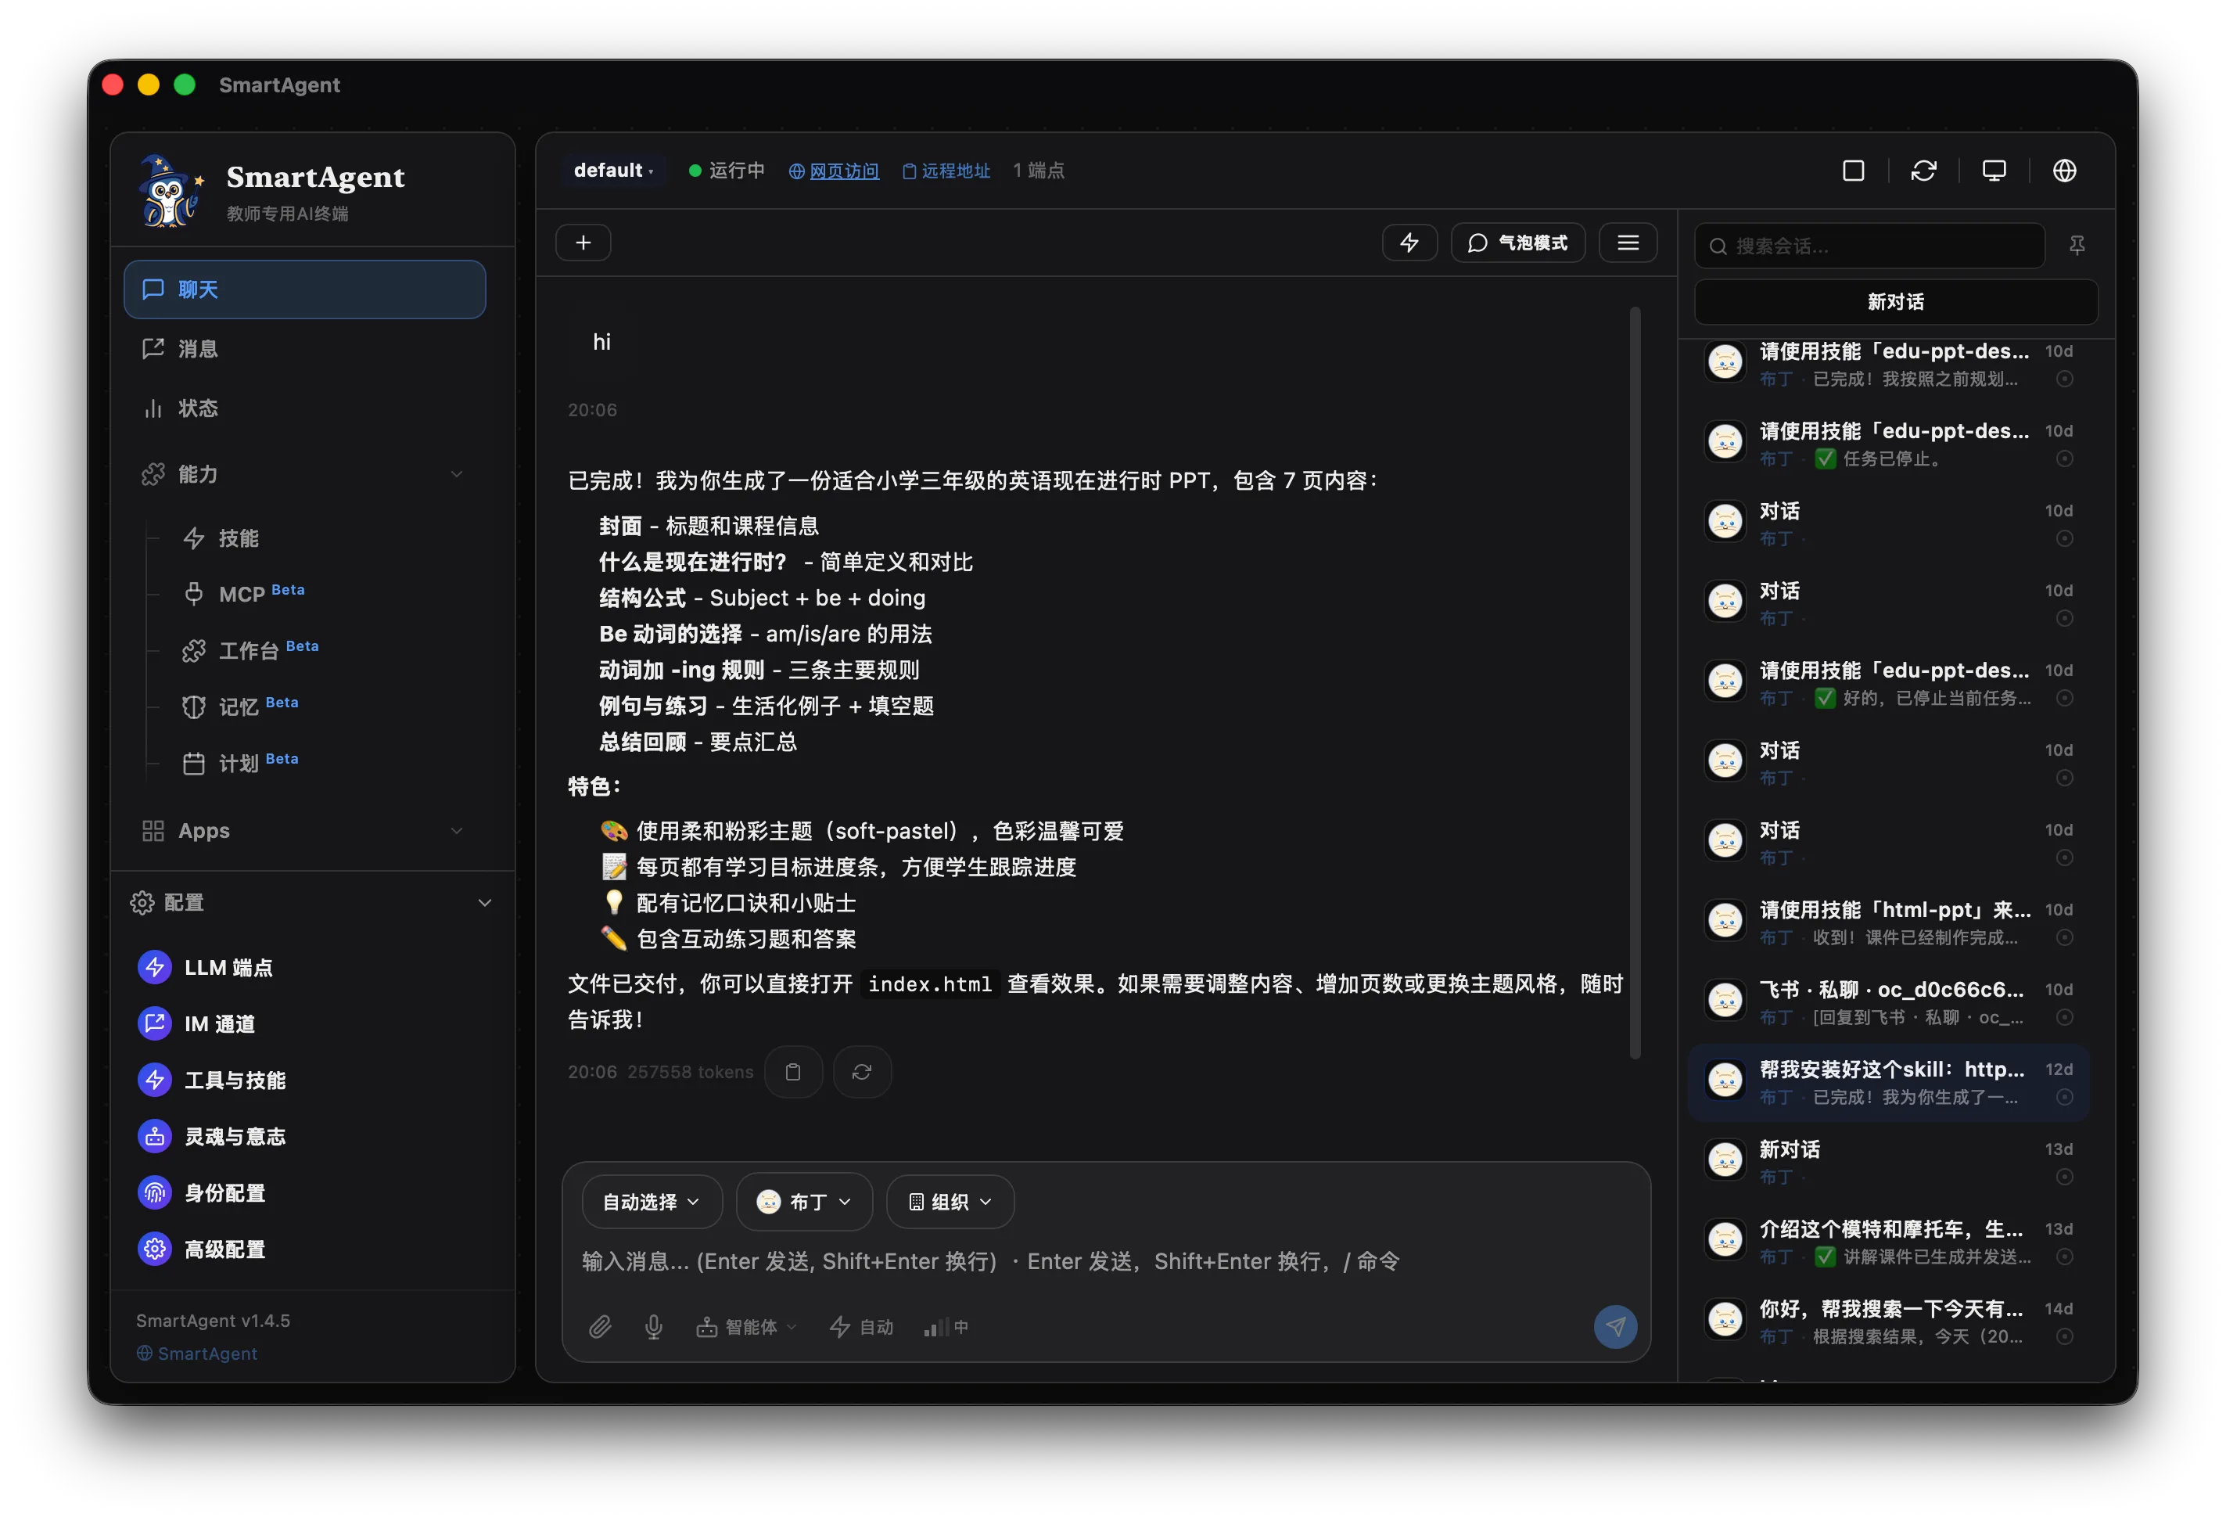
Task: Click avatar of 介绍这个模特和摩托车 conversation
Action: (1725, 1240)
